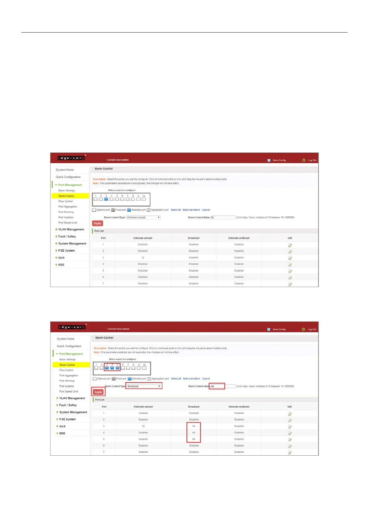369x522 pixels.
Task: Click Storm Control Value field containing 32
Action: coord(223,217)
